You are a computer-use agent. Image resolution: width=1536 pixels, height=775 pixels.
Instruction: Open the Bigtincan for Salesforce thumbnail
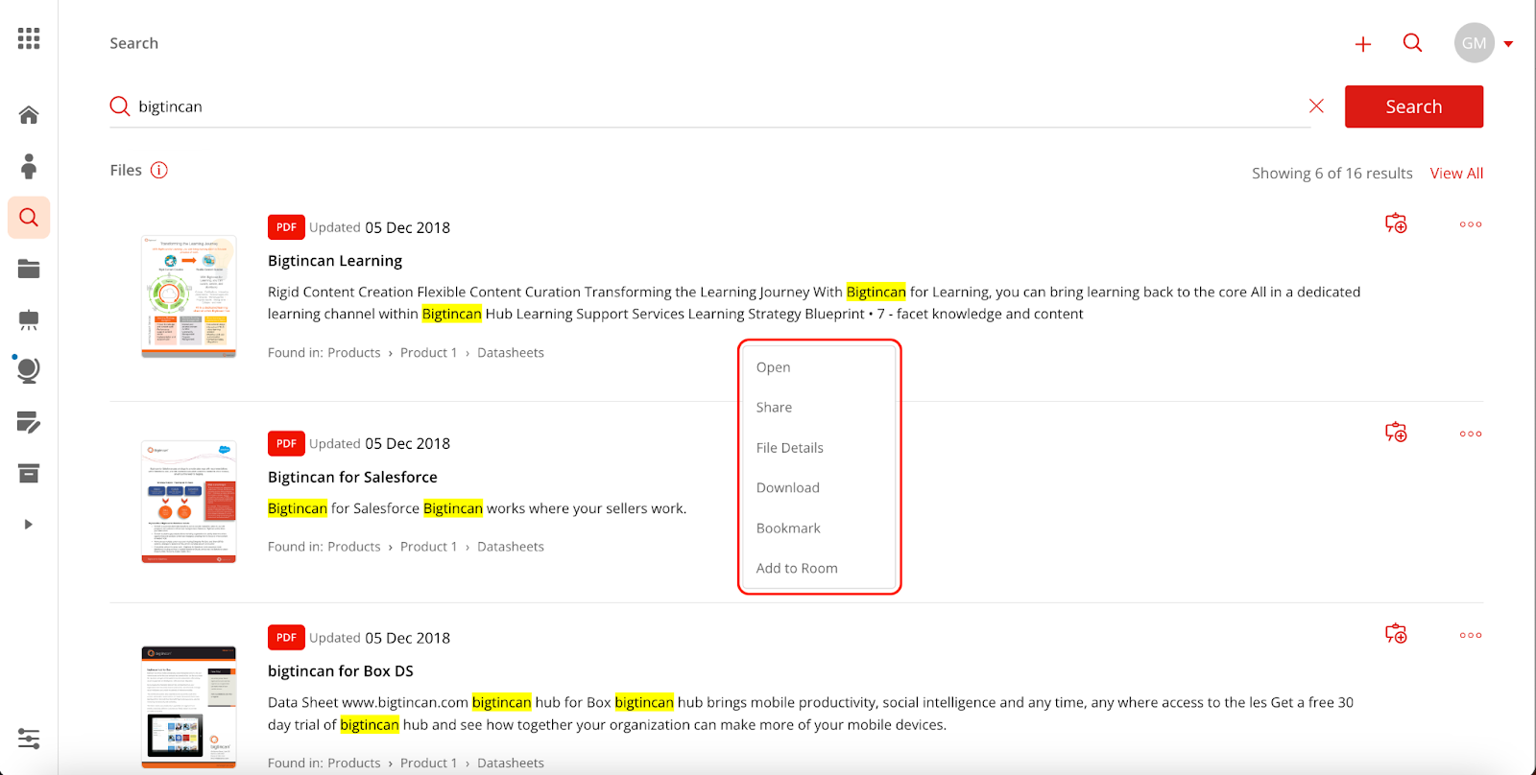(x=189, y=501)
